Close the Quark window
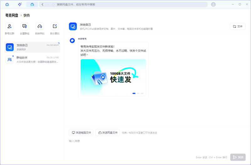 tap(247, 4)
